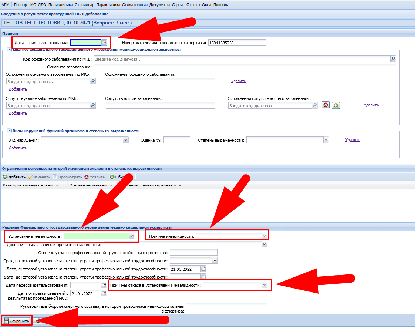
Task: Open the Причина инвалидности dropdown
Action: 264,236
